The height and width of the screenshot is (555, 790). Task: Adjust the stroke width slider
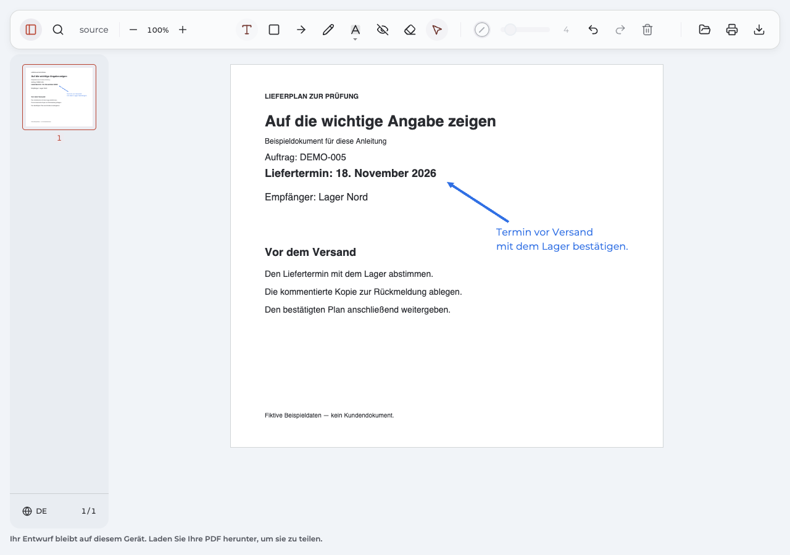pos(525,30)
